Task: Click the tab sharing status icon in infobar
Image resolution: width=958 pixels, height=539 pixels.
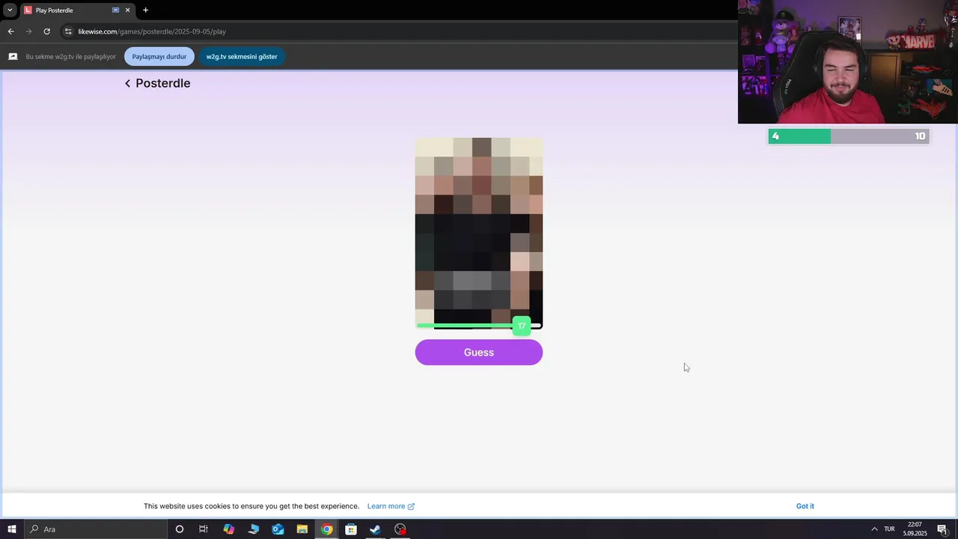Action: click(x=13, y=56)
